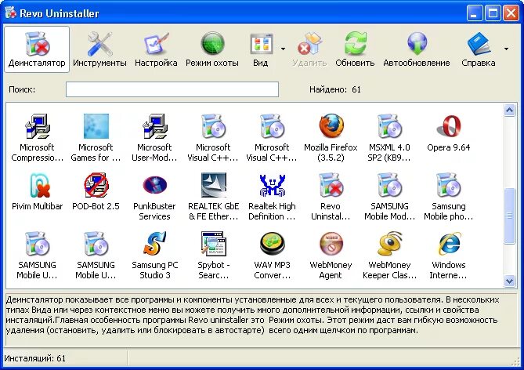Click the scrollbar up arrow
This screenshot has width=524, height=370.
(509, 110)
